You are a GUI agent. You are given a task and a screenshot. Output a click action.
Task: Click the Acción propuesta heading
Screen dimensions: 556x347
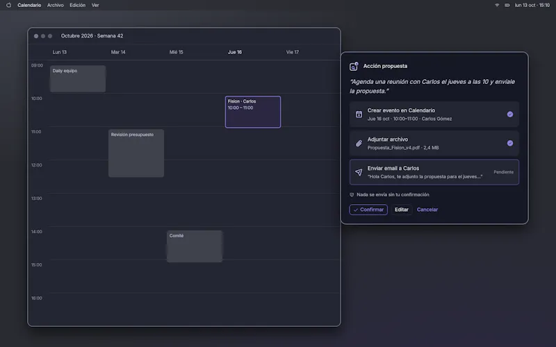point(385,66)
